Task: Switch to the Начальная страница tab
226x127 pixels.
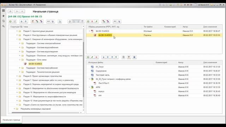Action: click(11, 120)
